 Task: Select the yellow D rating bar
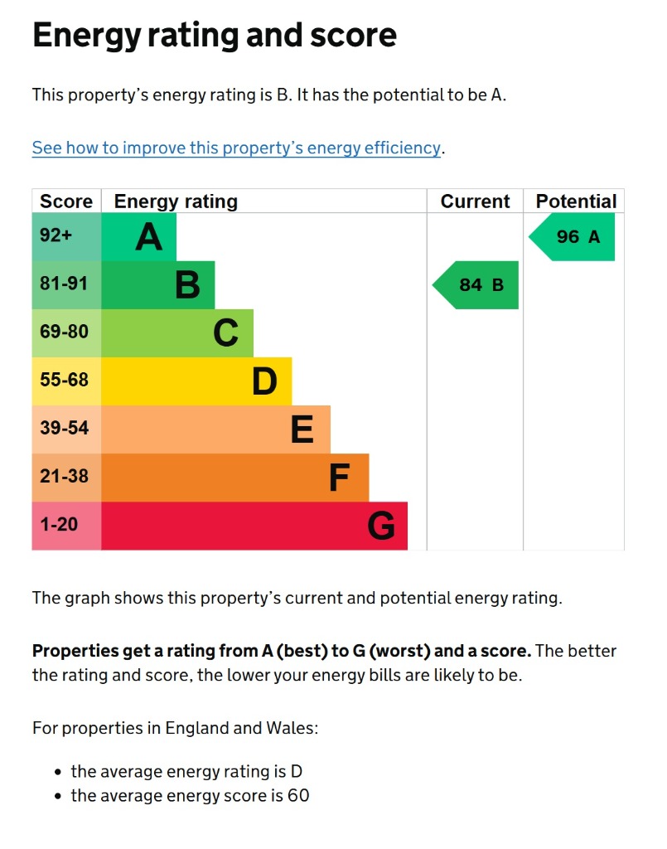pos(196,381)
